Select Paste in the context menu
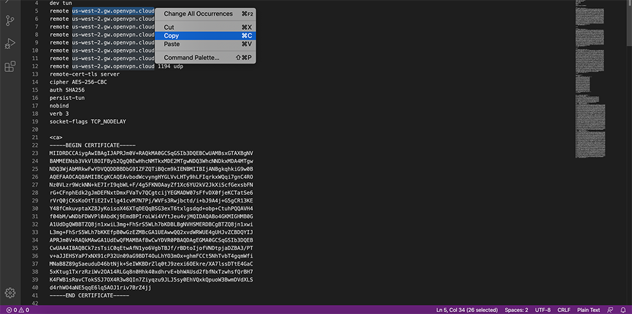Image resolution: width=632 pixels, height=314 pixels. tap(172, 44)
